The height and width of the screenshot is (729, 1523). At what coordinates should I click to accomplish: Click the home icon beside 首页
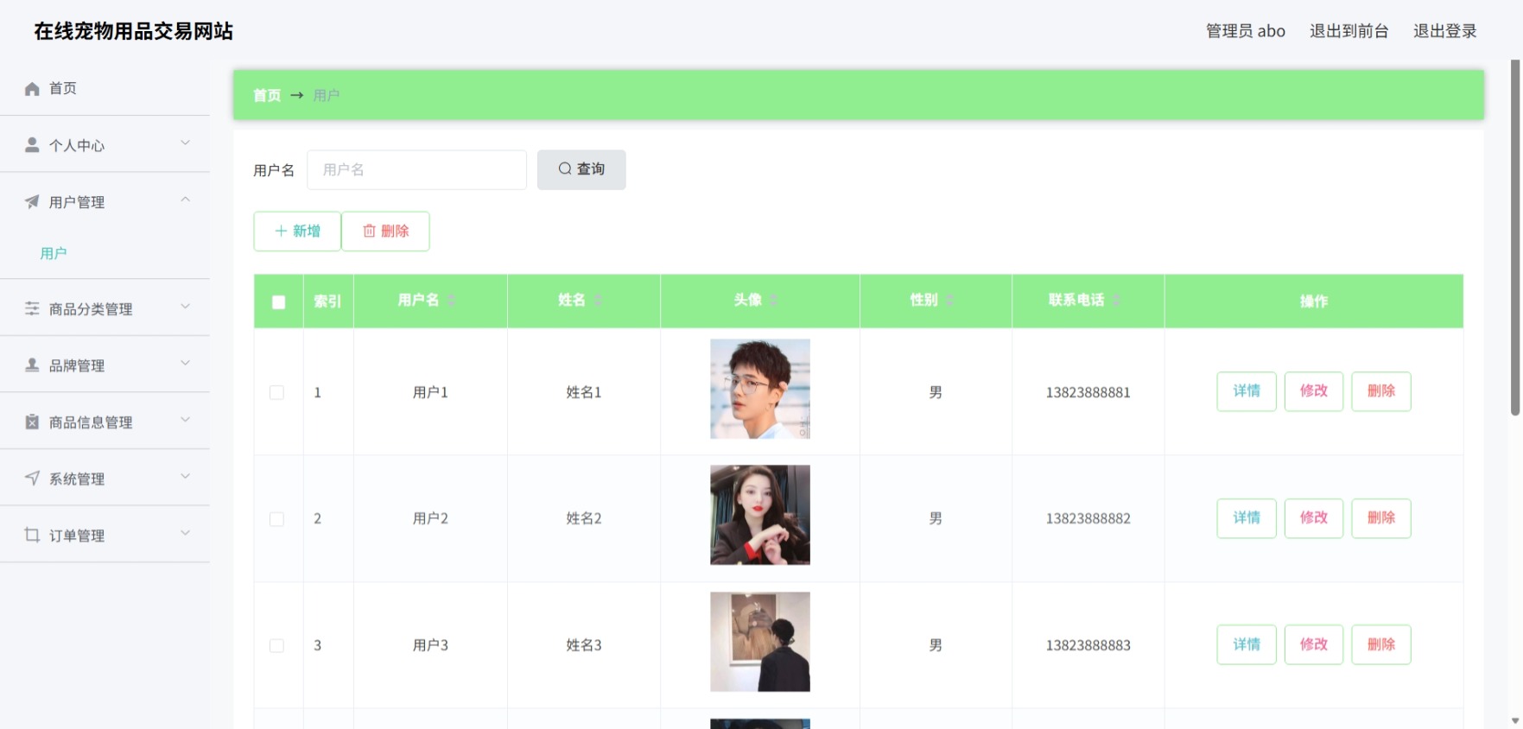(32, 88)
